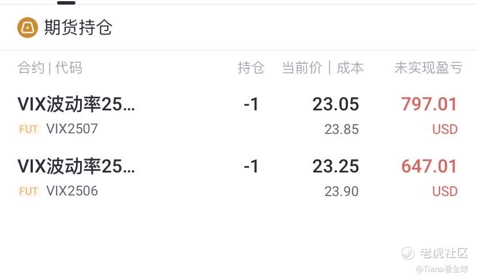Viewport: 477px width, 280px height.
Task: Sort by the 持仓 column header
Action: 251,67
